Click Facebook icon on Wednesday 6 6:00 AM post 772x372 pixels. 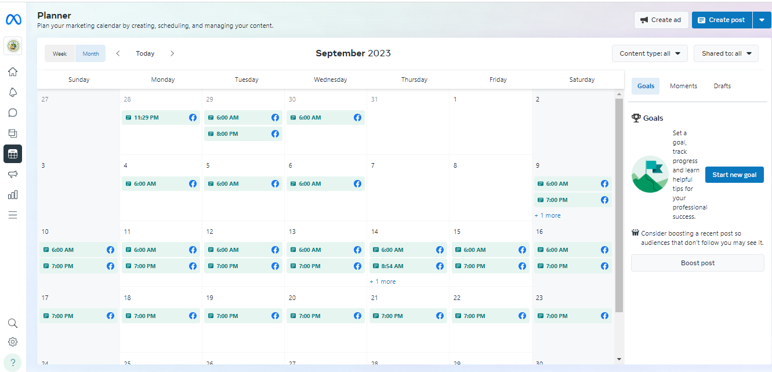357,183
